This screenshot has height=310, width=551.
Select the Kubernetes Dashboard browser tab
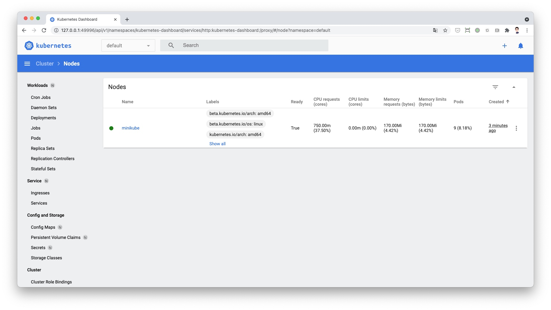coord(83,19)
